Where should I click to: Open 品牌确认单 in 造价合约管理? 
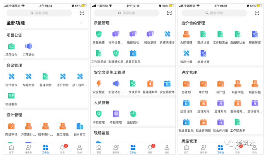click(x=238, y=34)
